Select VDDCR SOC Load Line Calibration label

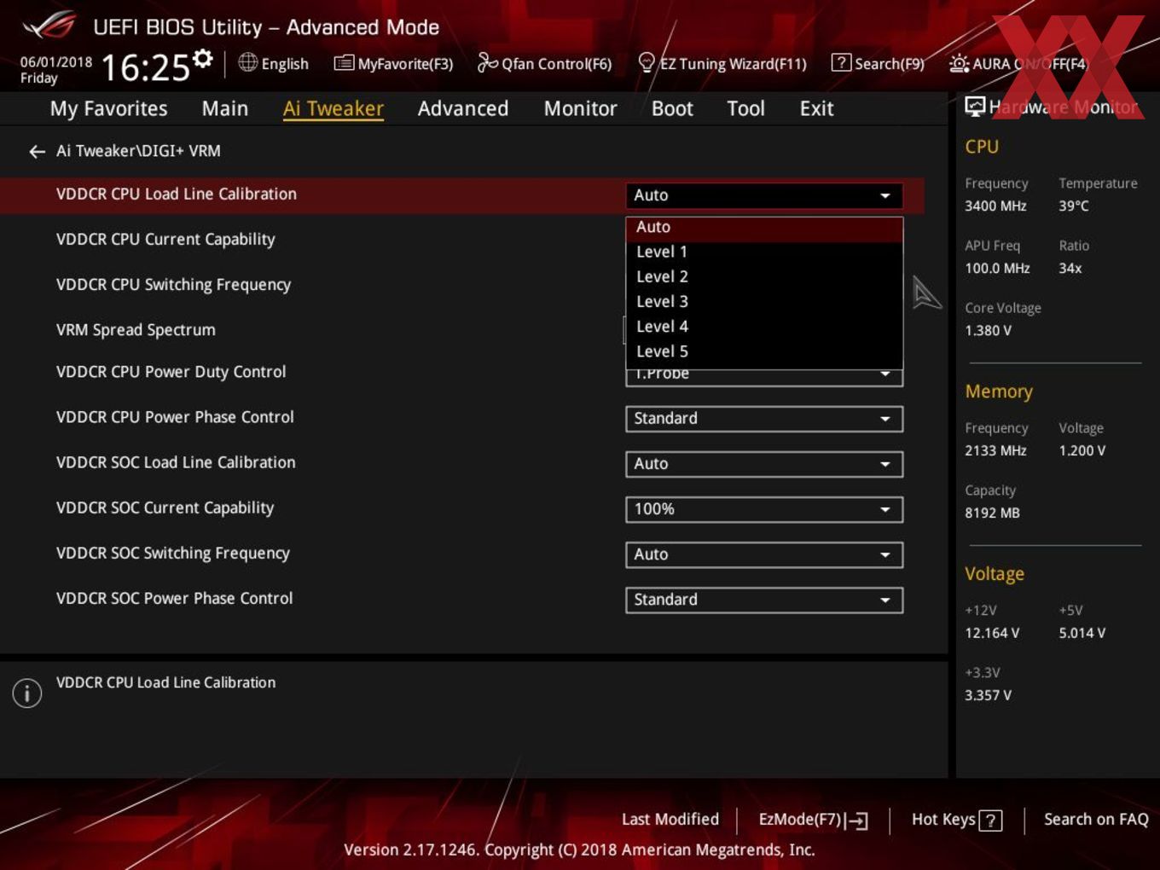tap(176, 462)
